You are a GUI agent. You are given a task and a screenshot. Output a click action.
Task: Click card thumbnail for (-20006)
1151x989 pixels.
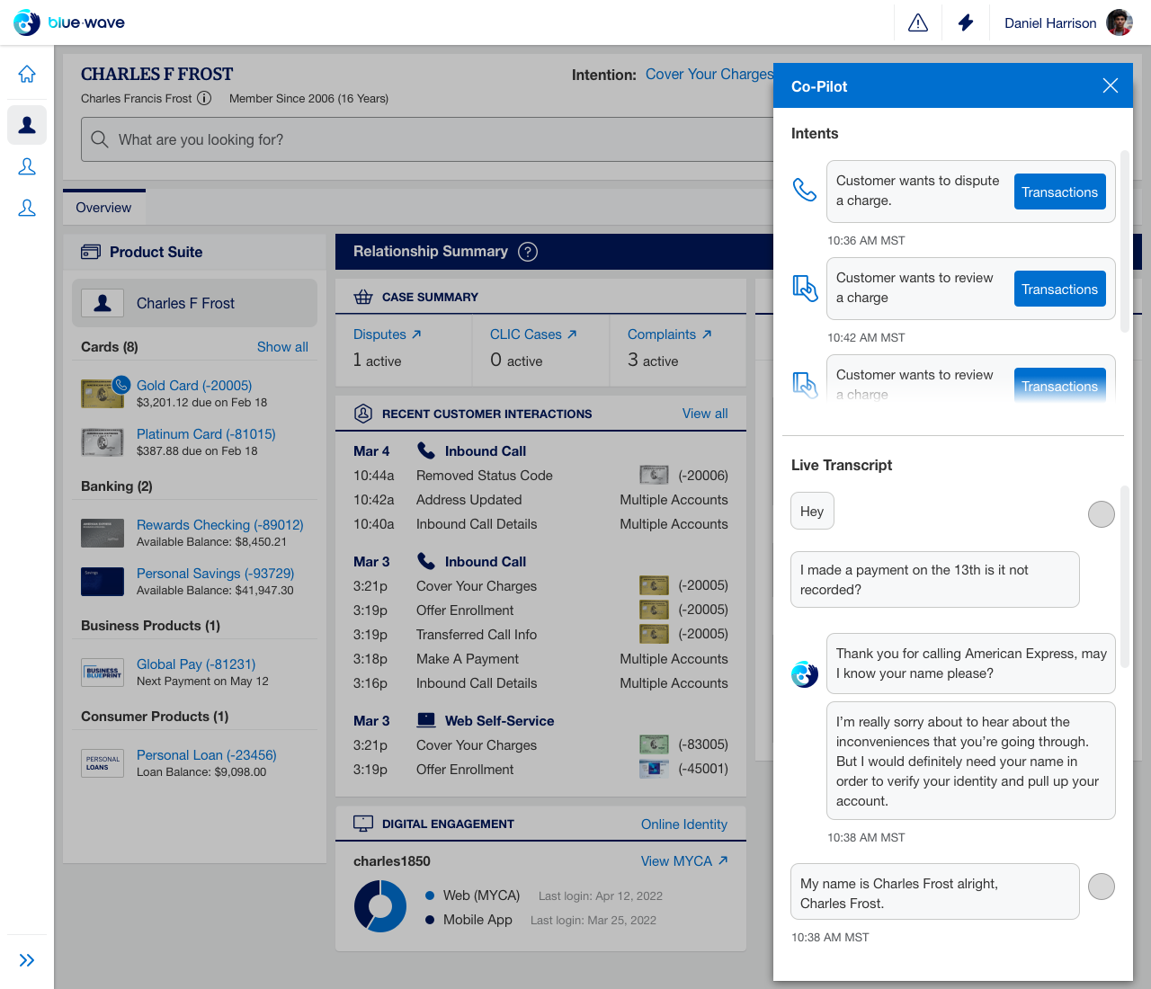coord(654,475)
